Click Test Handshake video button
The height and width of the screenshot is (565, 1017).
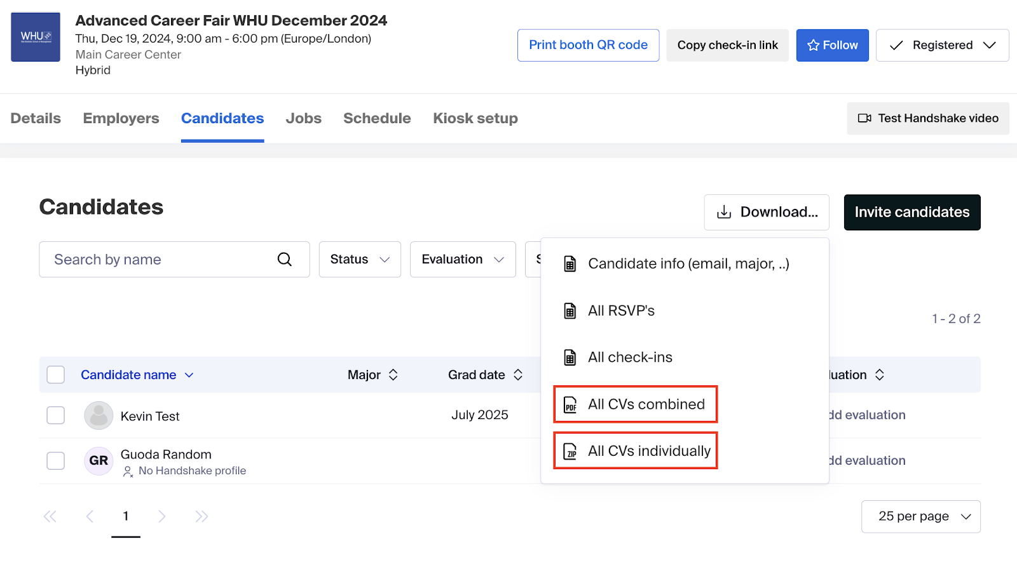click(x=928, y=118)
